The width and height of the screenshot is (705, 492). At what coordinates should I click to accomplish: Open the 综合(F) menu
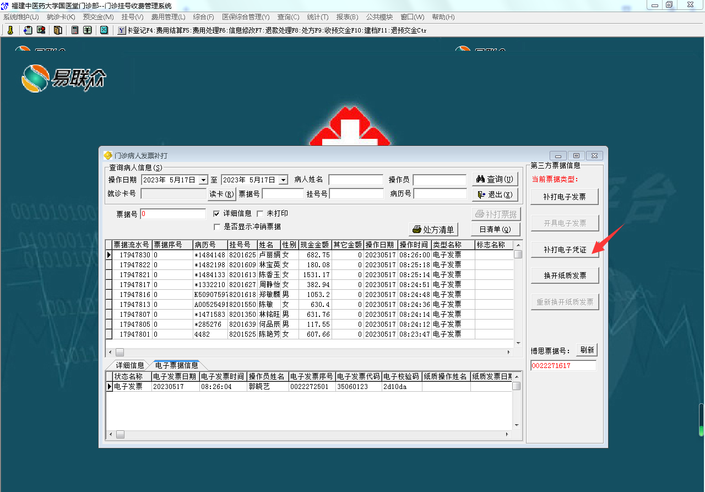[x=204, y=17]
